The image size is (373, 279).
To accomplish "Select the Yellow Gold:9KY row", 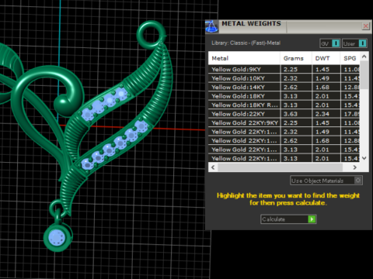I will [284, 69].
